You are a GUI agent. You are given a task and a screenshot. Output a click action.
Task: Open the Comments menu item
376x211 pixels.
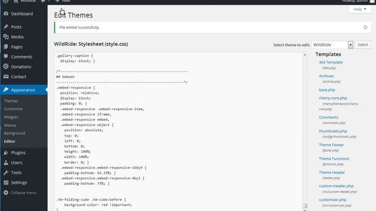pos(22,57)
